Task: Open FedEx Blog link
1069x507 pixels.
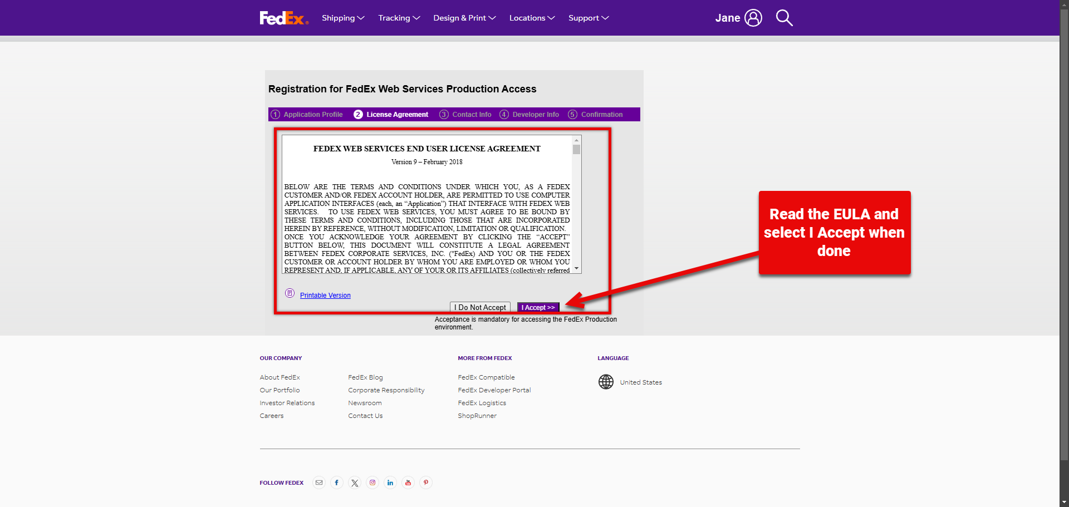Action: coord(365,377)
